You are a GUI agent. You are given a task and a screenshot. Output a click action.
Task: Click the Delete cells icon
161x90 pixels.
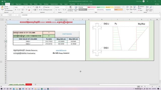tap(131, 7)
